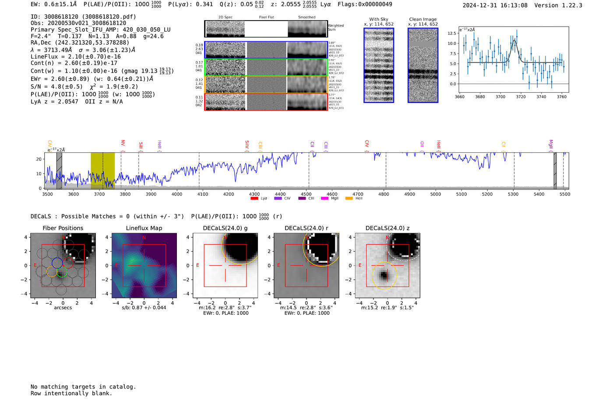Open the Clean Image panel
The height and width of the screenshot is (417, 613).
pyautogui.click(x=423, y=65)
